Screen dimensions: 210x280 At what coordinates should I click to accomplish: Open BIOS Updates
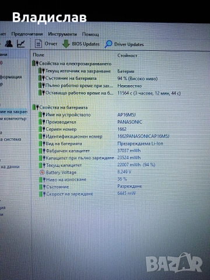point(86,44)
